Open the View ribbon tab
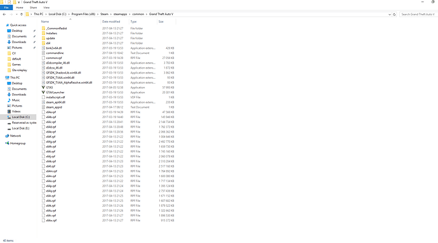Viewport: 438px width, 243px height. coord(46,8)
